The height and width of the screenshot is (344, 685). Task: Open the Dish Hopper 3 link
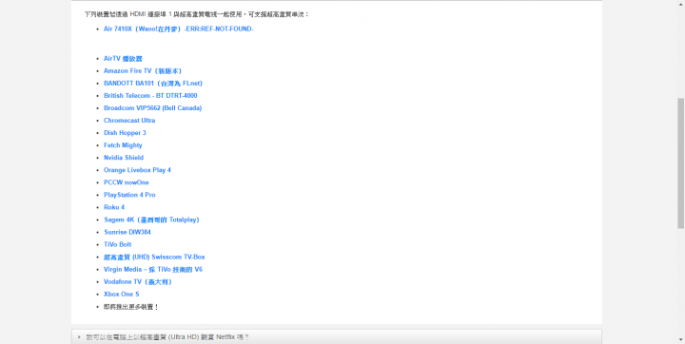click(x=125, y=133)
